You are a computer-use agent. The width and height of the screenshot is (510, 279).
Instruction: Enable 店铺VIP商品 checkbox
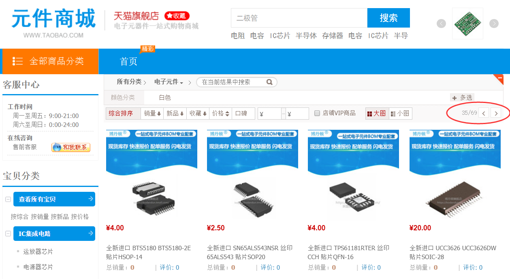(318, 113)
